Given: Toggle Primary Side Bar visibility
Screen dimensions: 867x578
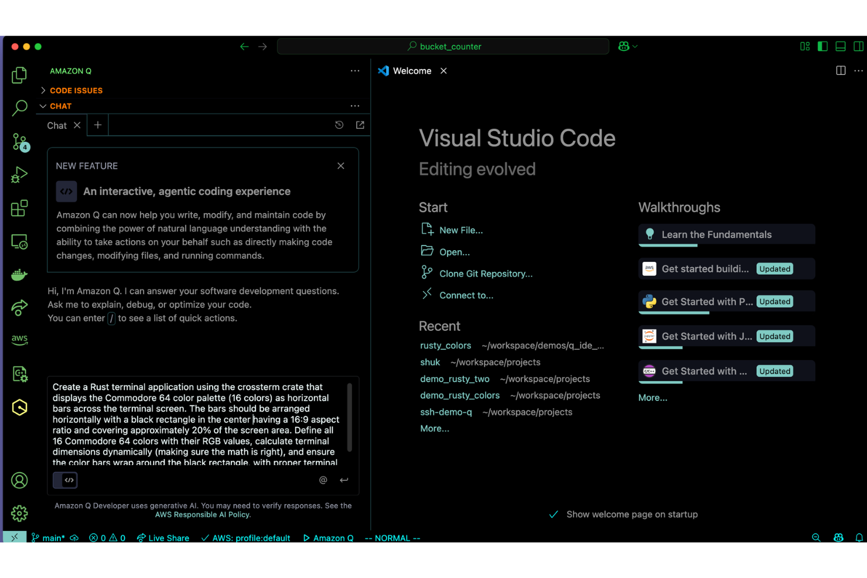Looking at the screenshot, I should (822, 46).
